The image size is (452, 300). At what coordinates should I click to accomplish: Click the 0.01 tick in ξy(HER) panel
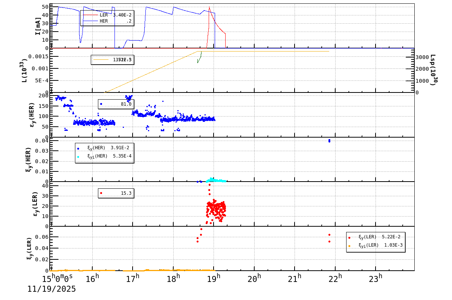(42, 171)
